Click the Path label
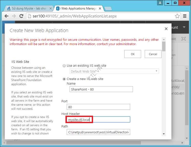The image size is (191, 147). (64, 126)
